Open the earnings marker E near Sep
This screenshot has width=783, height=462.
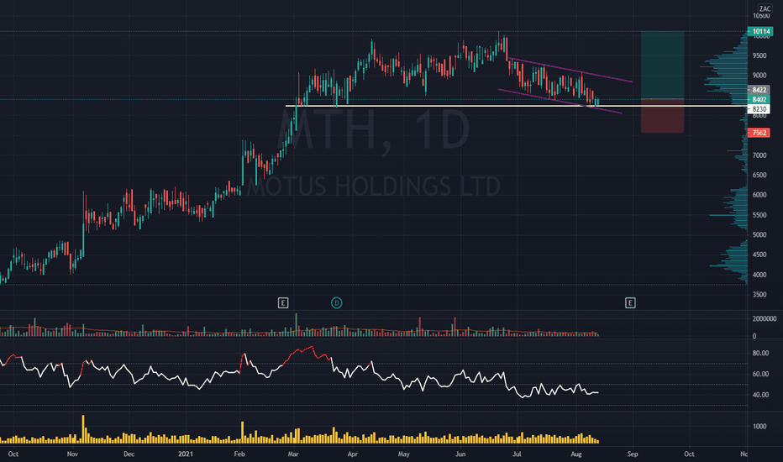[630, 302]
